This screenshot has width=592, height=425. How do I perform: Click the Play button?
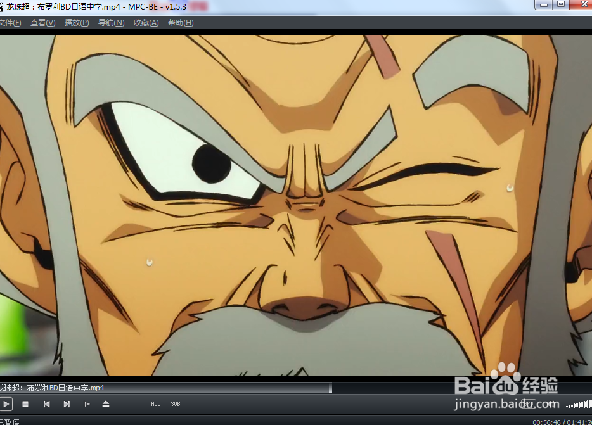tap(6, 404)
